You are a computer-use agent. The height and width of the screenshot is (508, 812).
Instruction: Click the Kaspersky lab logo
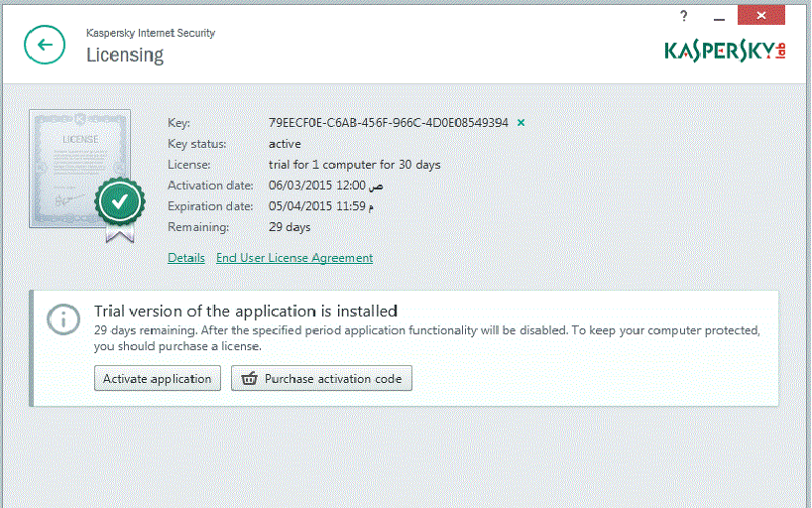click(725, 52)
